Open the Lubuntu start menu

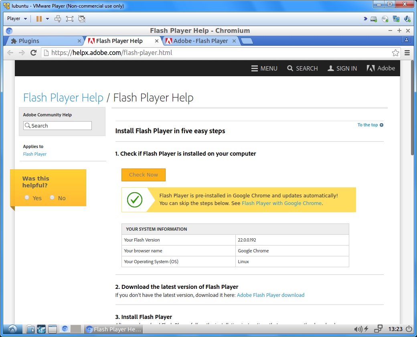[x=12, y=329]
